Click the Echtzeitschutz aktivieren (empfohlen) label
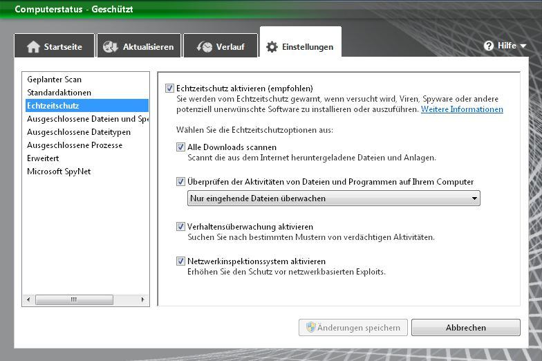This screenshot has width=542, height=361. click(245, 89)
